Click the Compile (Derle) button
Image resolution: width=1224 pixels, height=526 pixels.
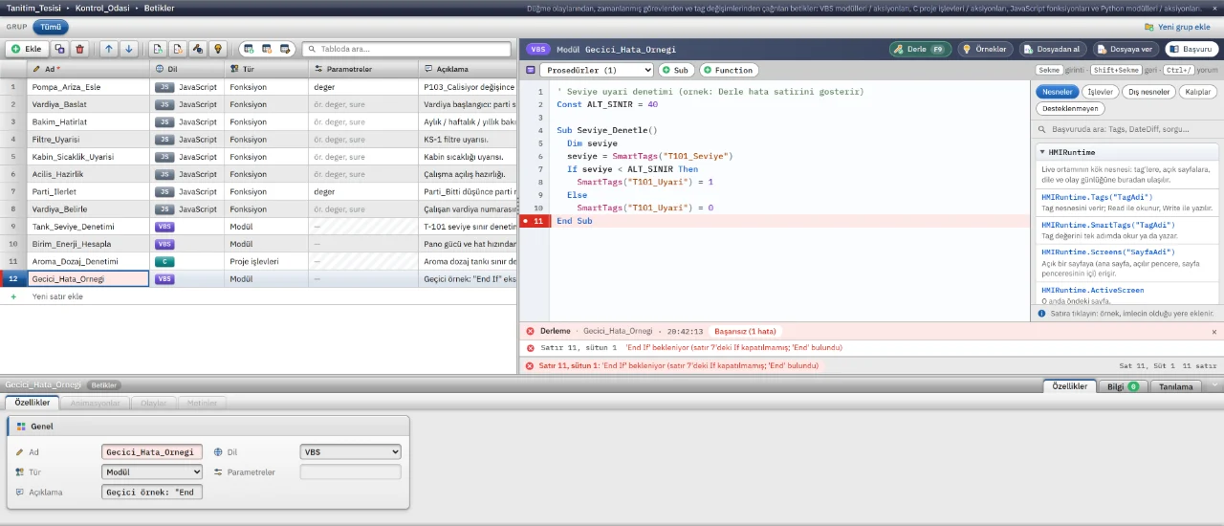[920, 49]
